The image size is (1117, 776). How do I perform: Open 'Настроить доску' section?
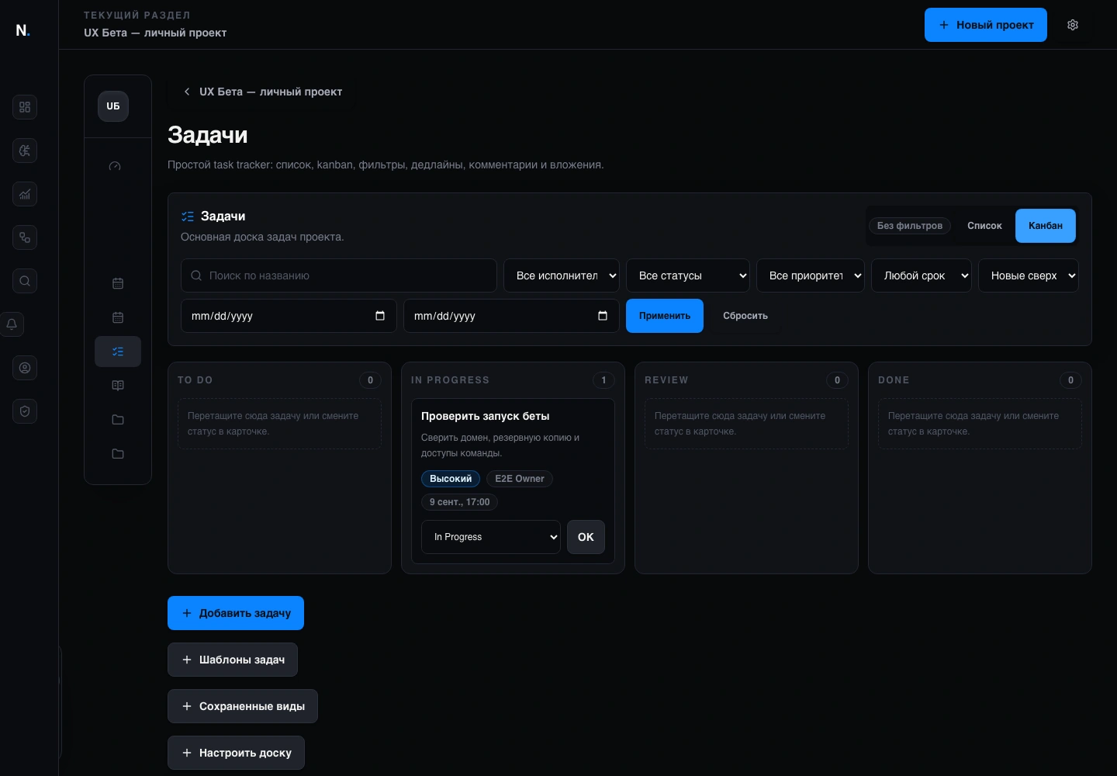[x=236, y=753]
